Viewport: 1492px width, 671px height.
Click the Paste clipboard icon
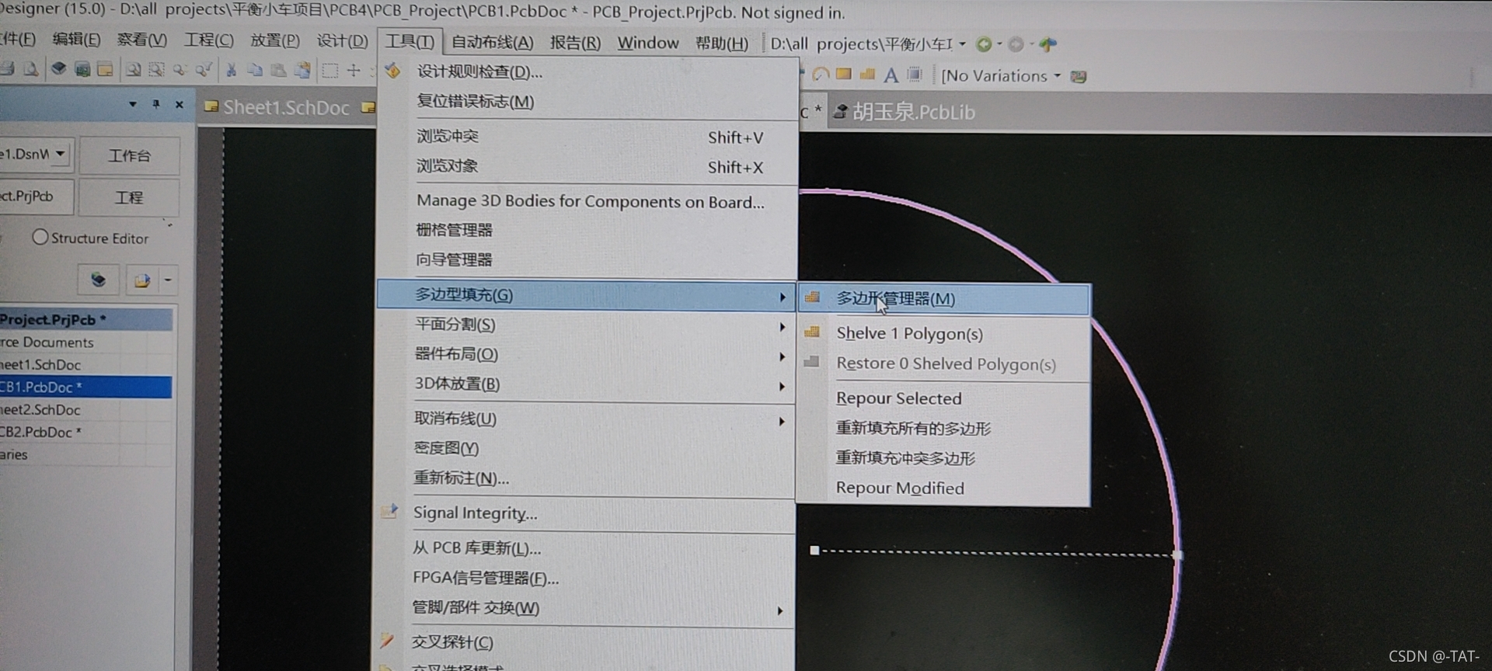pos(278,71)
